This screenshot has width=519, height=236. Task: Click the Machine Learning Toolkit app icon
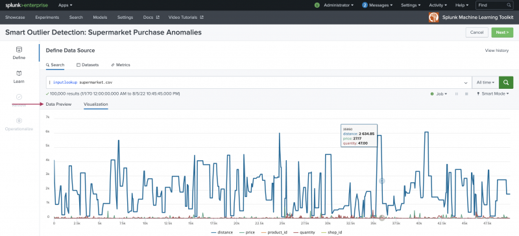point(433,18)
